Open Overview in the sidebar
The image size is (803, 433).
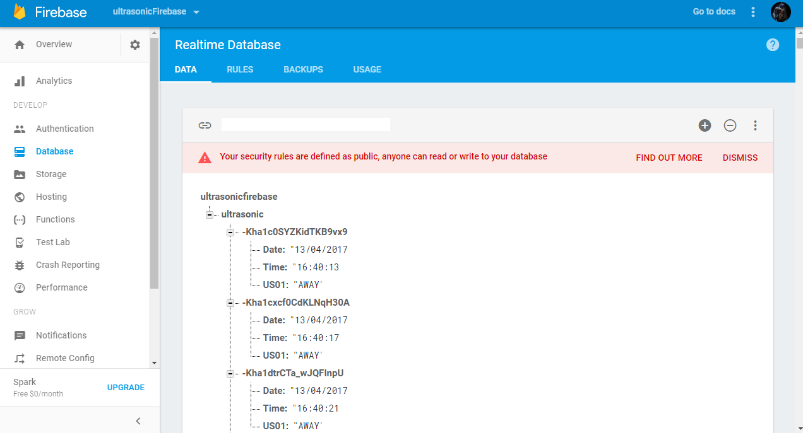tap(54, 44)
